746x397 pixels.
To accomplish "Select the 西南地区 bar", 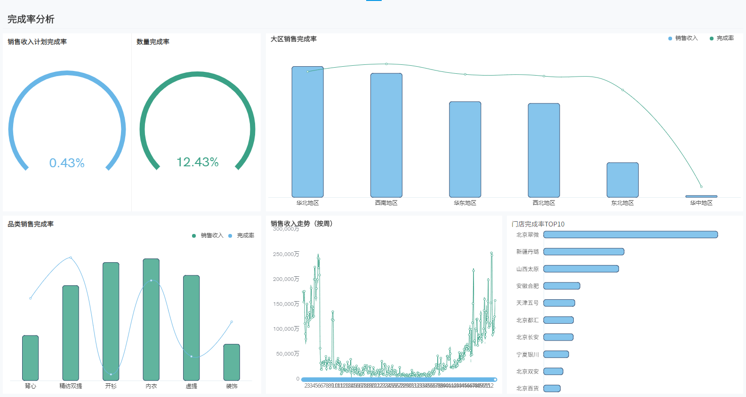I will 386,135.
